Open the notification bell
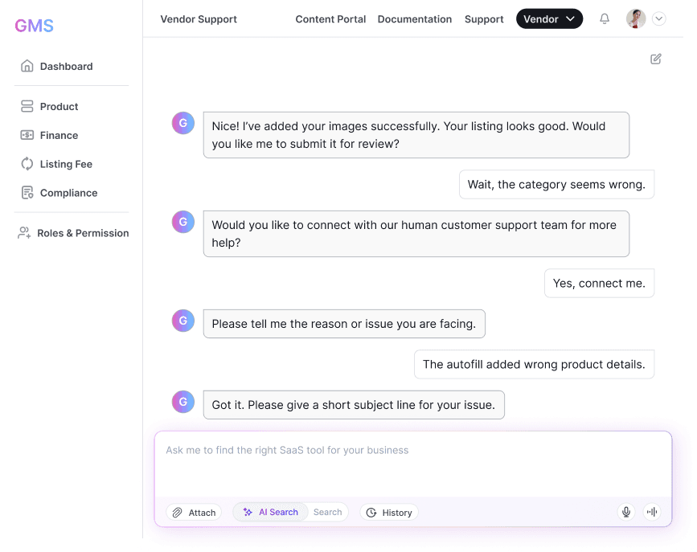The width and height of the screenshot is (697, 552). 604,18
